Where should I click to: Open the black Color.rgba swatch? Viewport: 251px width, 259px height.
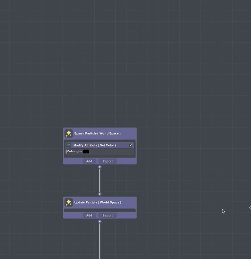coord(86,151)
